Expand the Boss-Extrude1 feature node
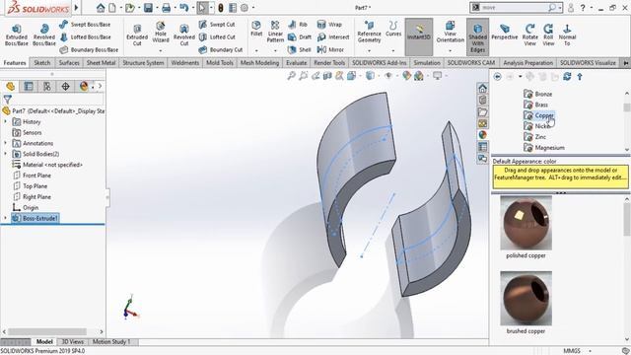Image resolution: width=631 pixels, height=355 pixels. 5,218
